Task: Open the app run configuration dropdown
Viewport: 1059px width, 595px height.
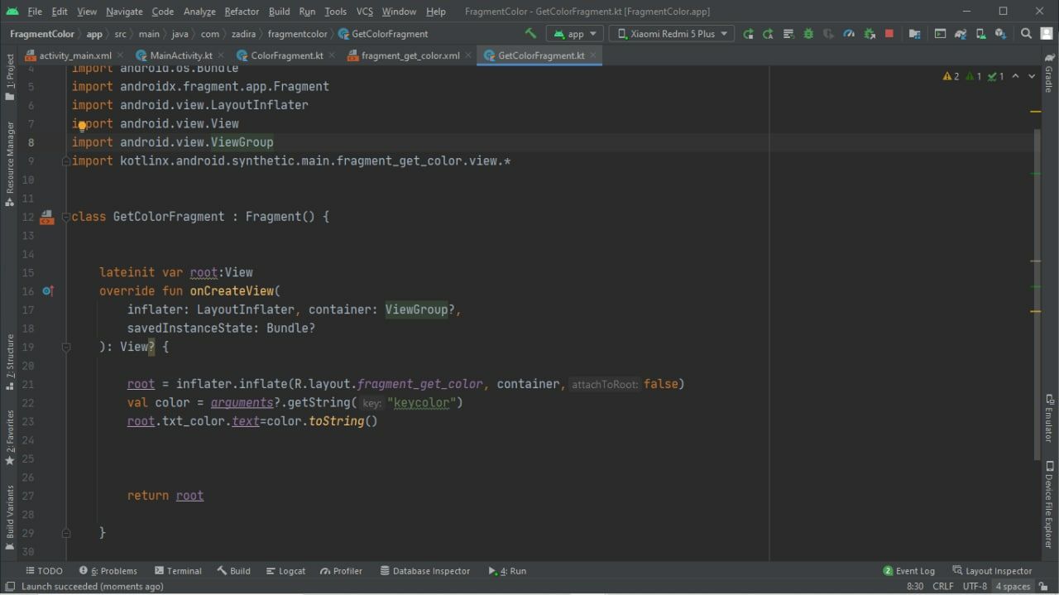Action: [x=576, y=34]
